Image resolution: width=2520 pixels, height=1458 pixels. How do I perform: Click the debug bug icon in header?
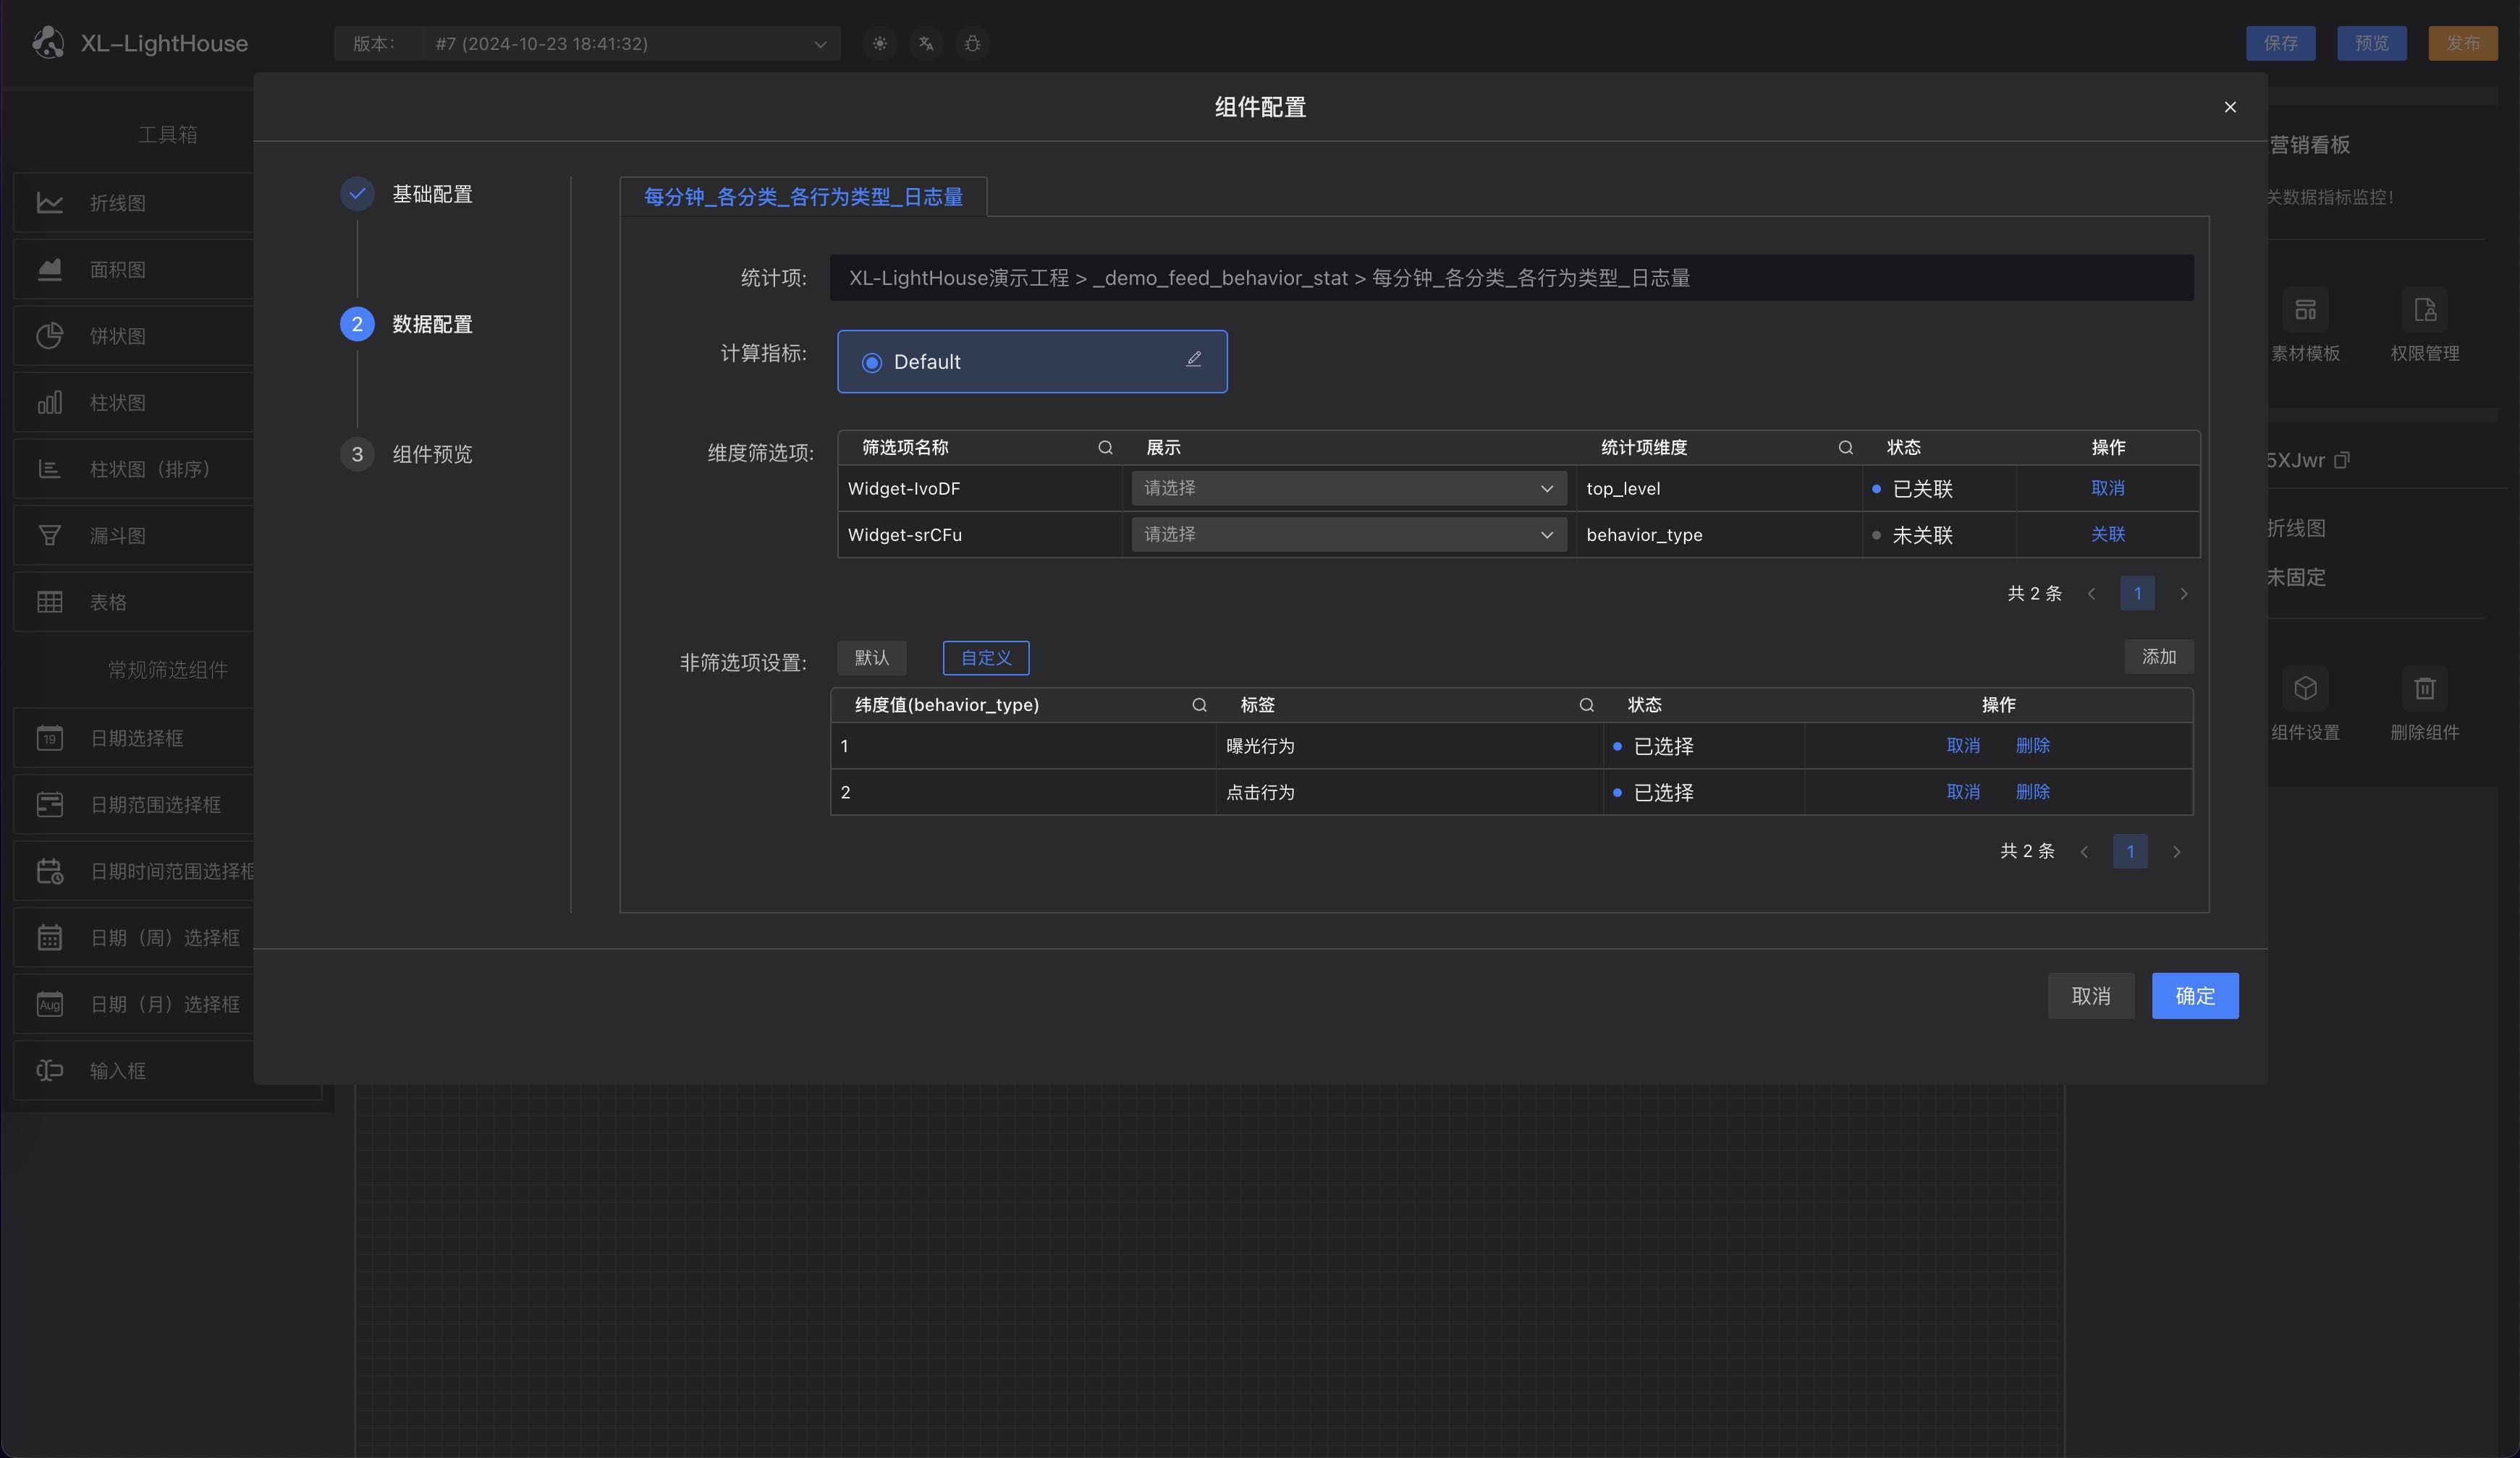tap(972, 43)
